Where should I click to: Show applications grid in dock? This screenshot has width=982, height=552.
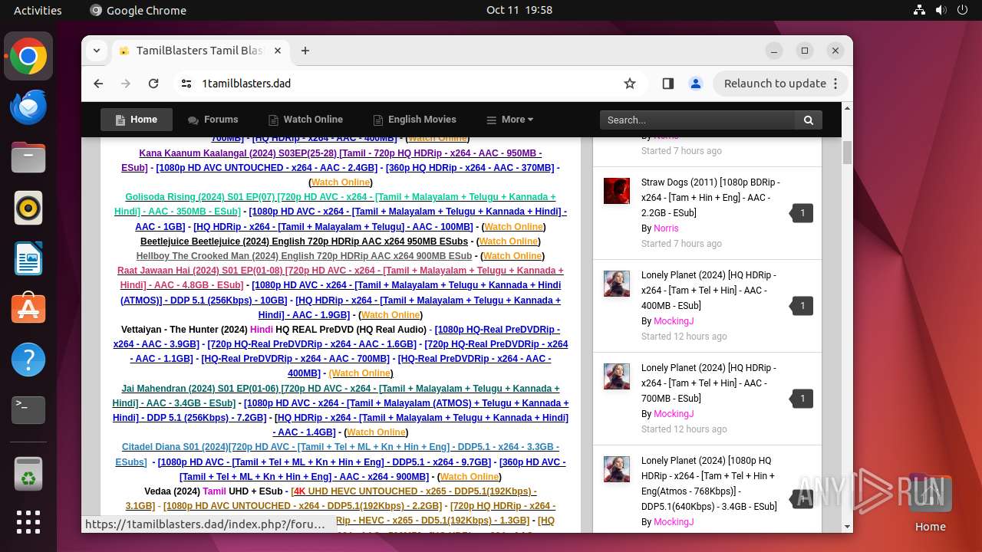pos(28,522)
